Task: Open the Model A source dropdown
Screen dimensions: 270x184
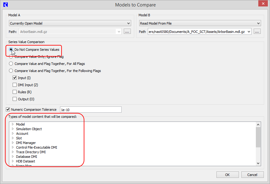Action: click(70, 23)
